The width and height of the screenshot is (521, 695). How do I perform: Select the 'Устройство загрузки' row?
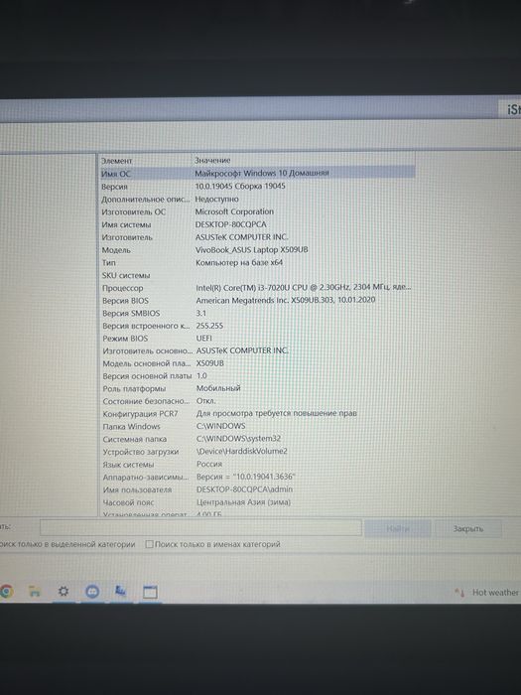tap(257, 452)
